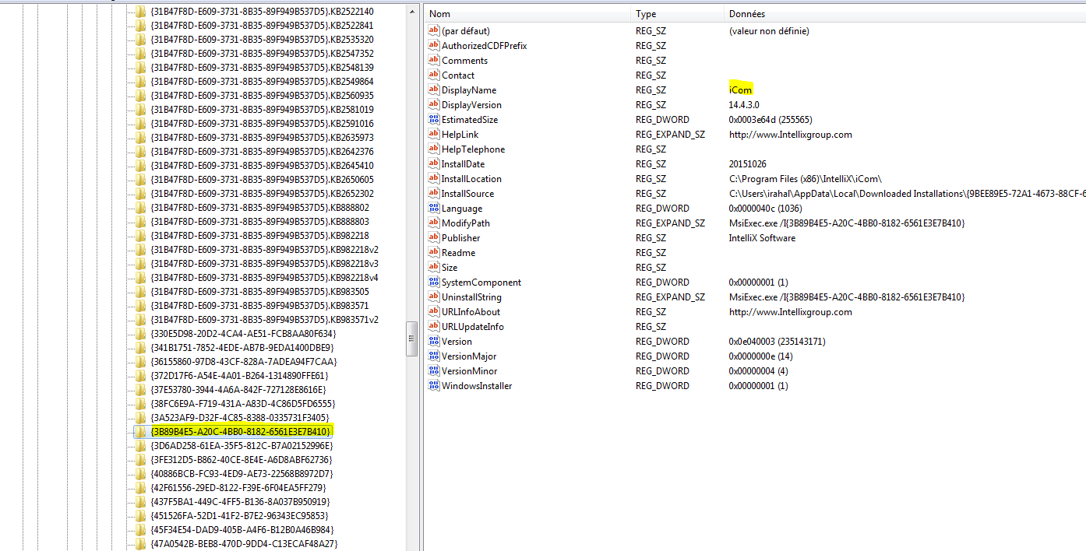The width and height of the screenshot is (1086, 551).
Task: Select the (par défaut) value entry
Action: (465, 31)
